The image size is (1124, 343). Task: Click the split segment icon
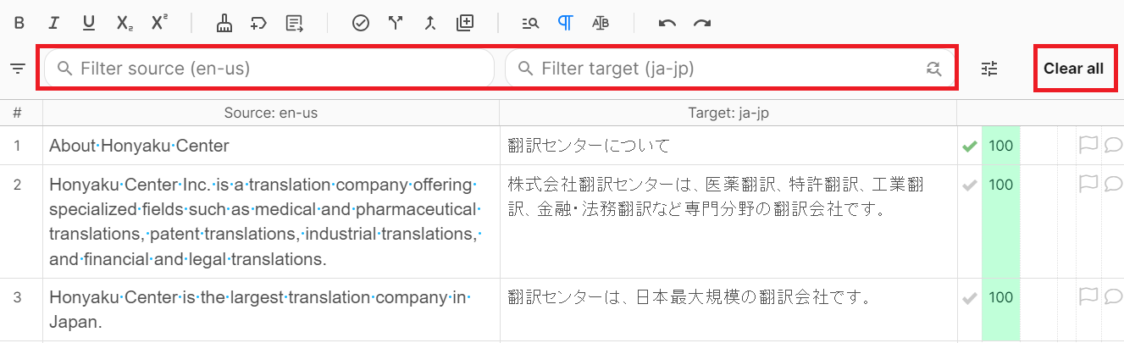(x=396, y=23)
